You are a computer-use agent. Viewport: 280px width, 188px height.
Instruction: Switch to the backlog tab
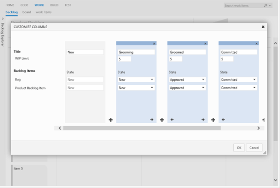tap(12, 12)
